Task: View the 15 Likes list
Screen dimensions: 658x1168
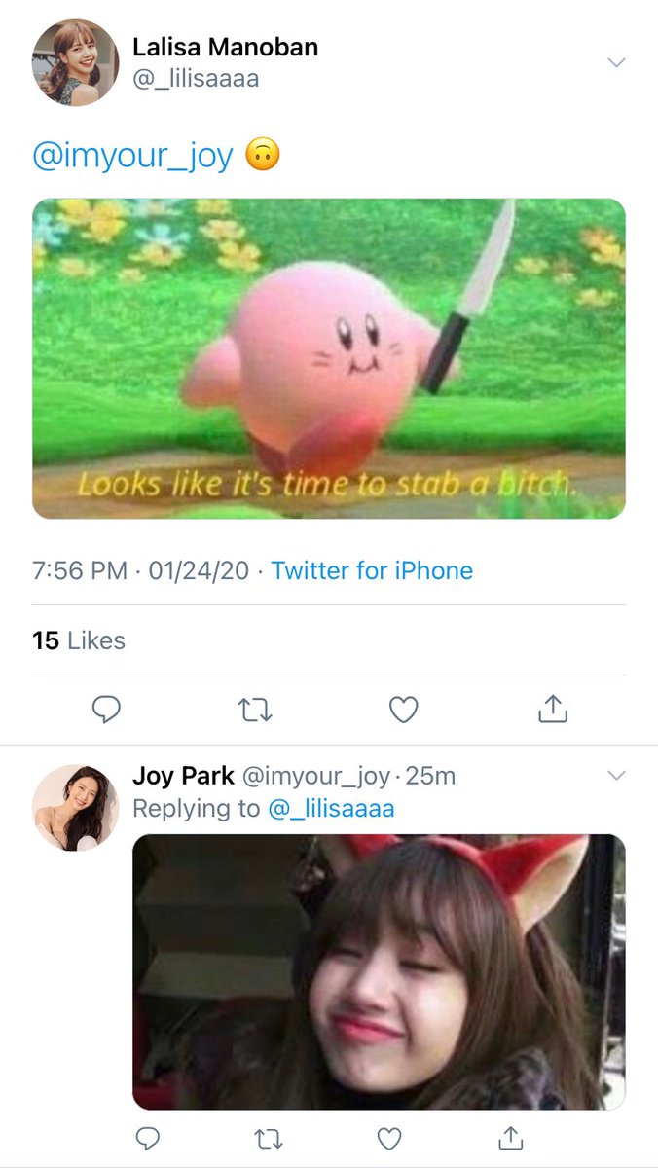Action: click(79, 640)
